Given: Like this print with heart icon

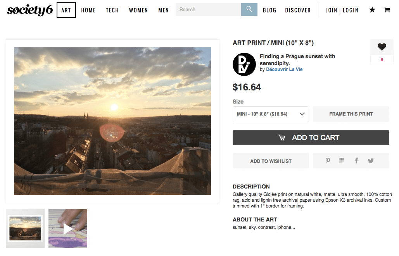Looking at the screenshot, I should tap(382, 47).
